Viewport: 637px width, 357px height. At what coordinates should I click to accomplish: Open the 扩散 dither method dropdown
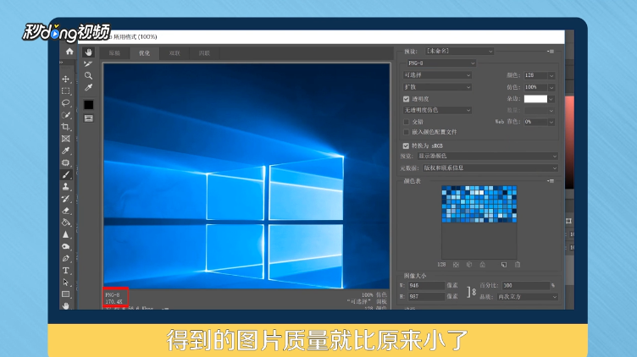(x=437, y=87)
